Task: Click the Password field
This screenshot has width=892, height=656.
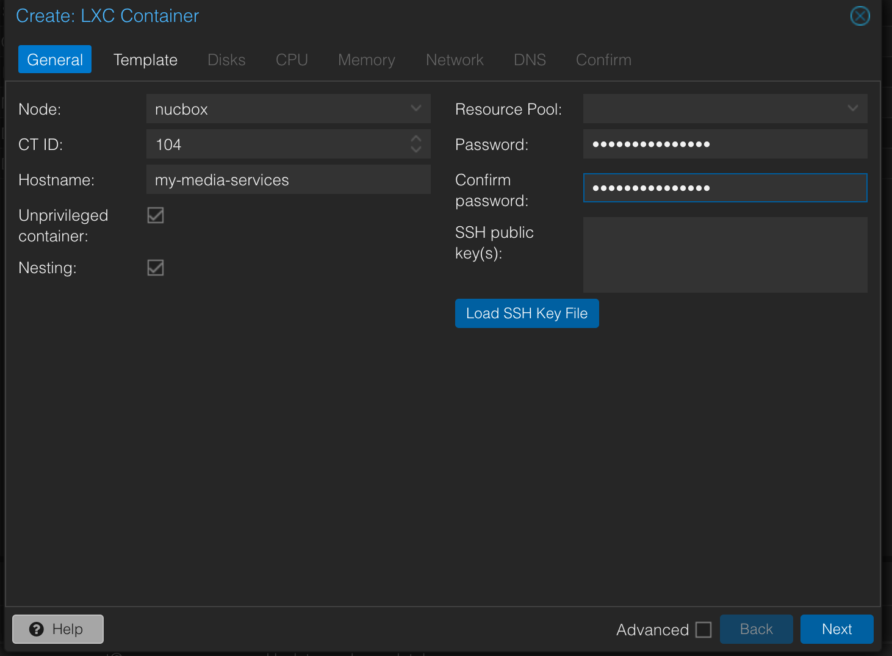Action: 725,144
